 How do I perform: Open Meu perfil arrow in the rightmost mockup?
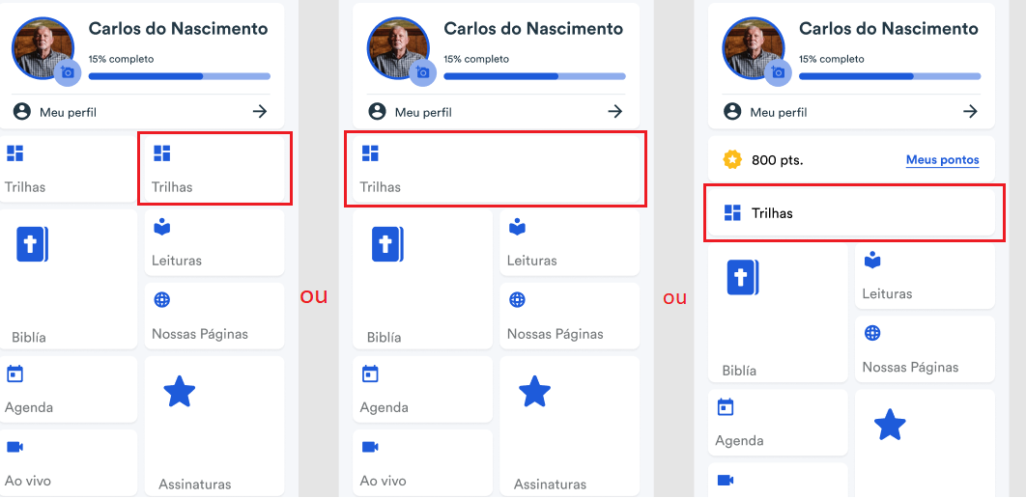tap(970, 112)
